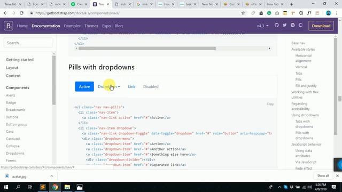The image size is (342, 192).
Task: Click the f? extension icon
Action: pyautogui.click(x=309, y=13)
